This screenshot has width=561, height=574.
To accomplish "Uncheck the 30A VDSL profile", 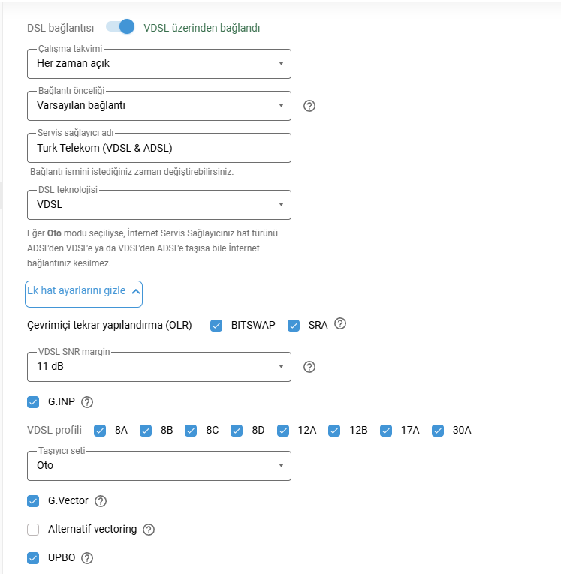I will click(x=439, y=431).
